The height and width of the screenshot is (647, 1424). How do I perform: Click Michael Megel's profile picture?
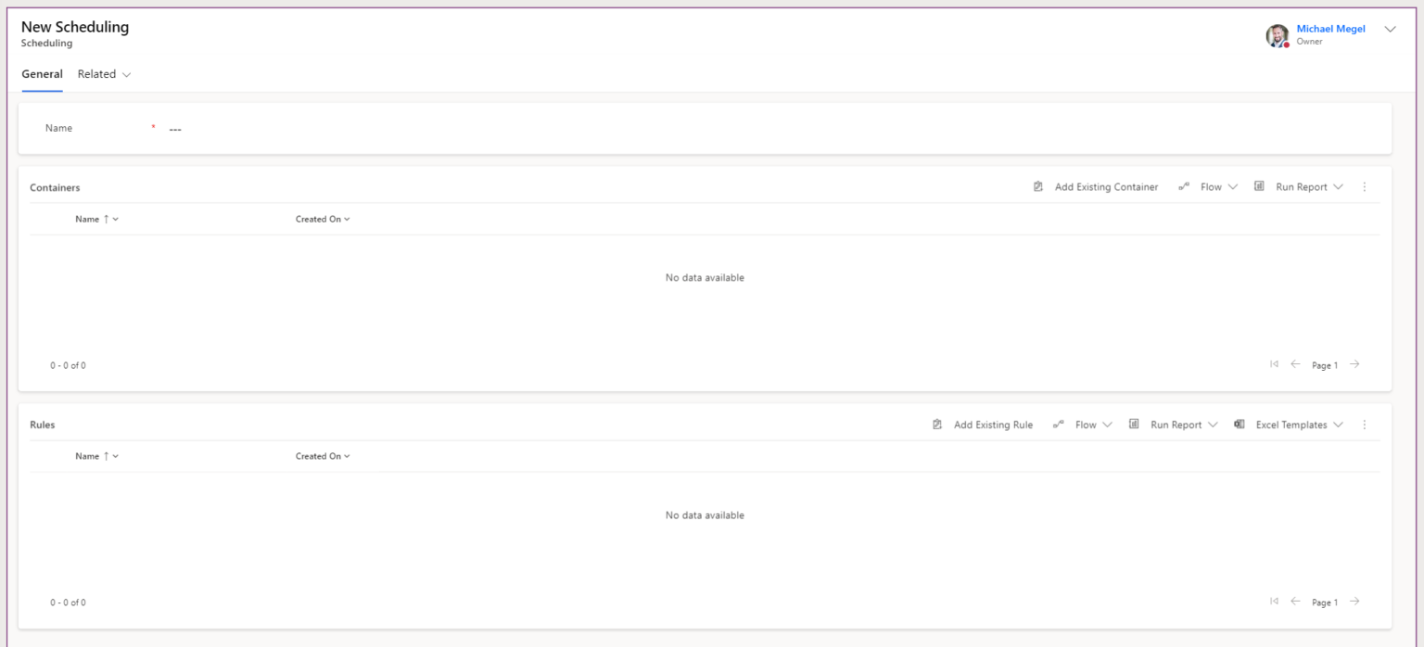1278,35
